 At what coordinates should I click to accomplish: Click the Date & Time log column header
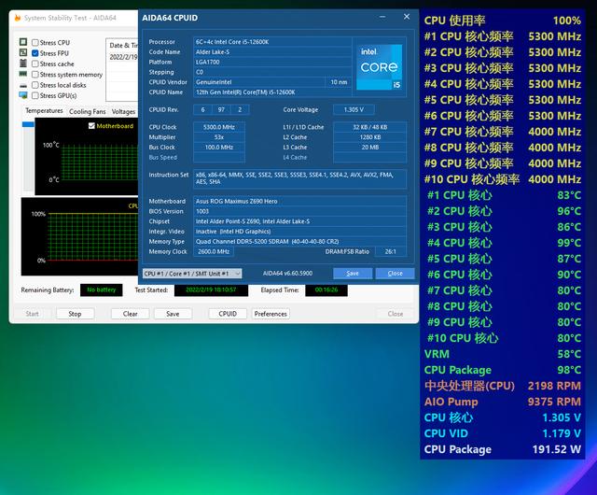click(123, 46)
